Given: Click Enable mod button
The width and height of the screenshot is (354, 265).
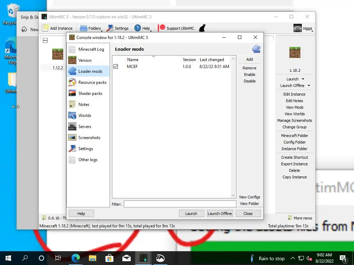Looking at the screenshot, I should [250, 75].
